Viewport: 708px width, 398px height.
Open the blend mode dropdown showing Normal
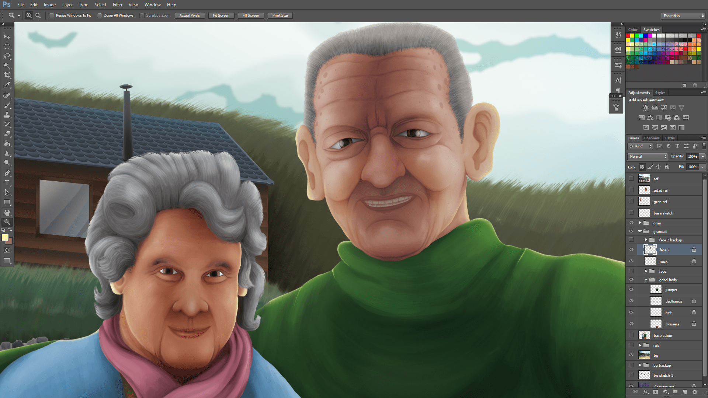pos(647,156)
